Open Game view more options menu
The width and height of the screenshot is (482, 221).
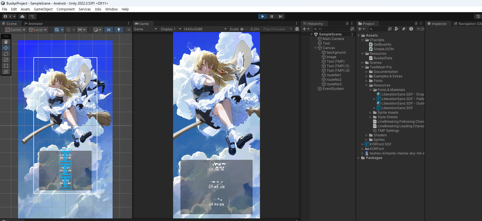click(296, 24)
